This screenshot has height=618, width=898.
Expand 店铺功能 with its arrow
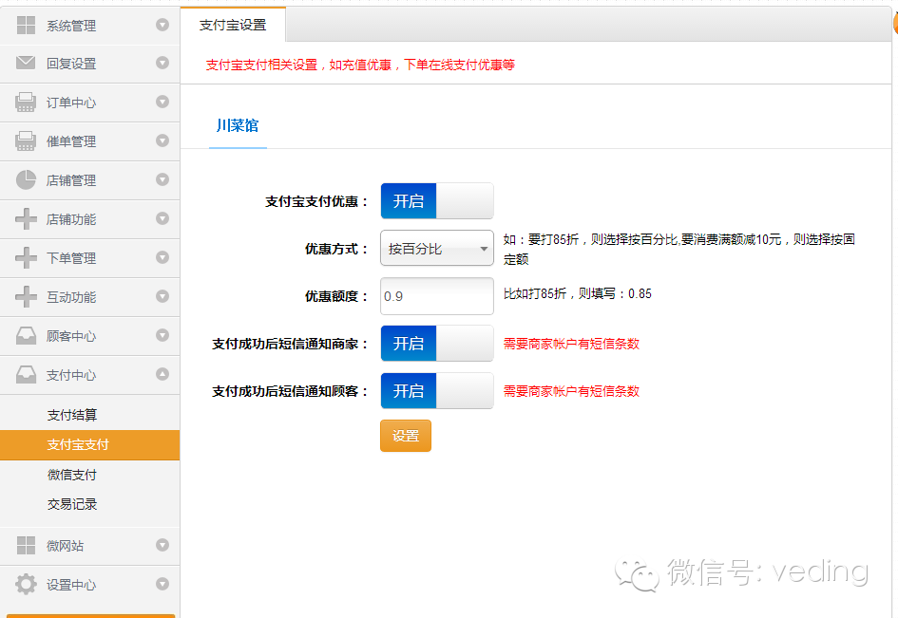(x=162, y=218)
